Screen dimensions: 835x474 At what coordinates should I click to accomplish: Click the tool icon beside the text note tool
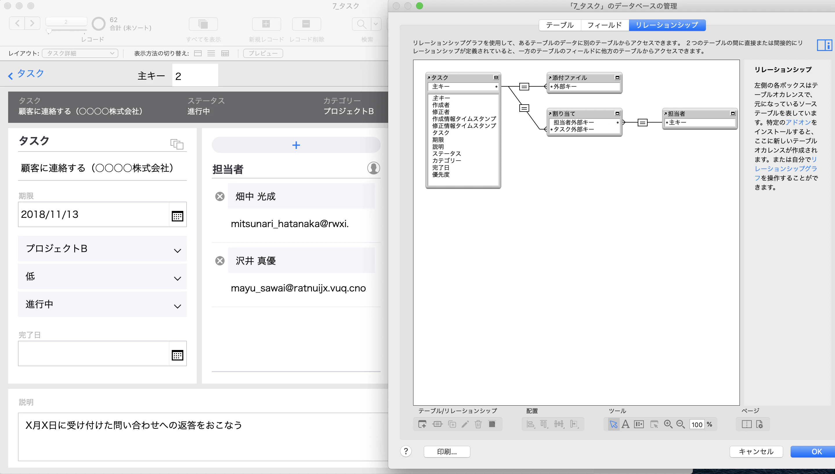(x=639, y=424)
